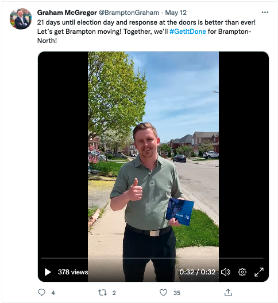This screenshot has width=278, height=303.
Task: Click the 378 views label
Action: point(73,272)
